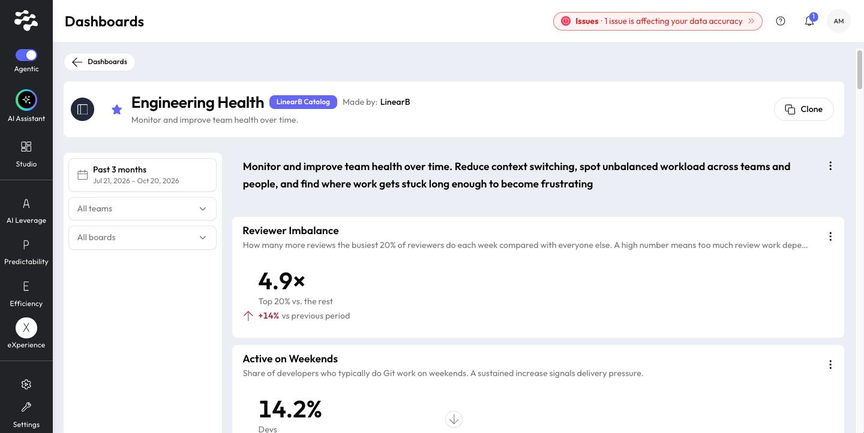Image resolution: width=864 pixels, height=433 pixels.
Task: Click Made by LinearB text
Action: click(376, 102)
